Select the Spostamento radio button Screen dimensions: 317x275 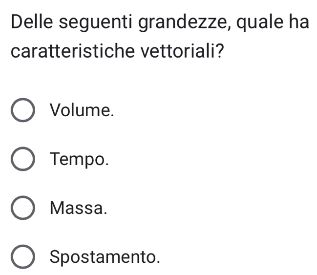pyautogui.click(x=22, y=256)
